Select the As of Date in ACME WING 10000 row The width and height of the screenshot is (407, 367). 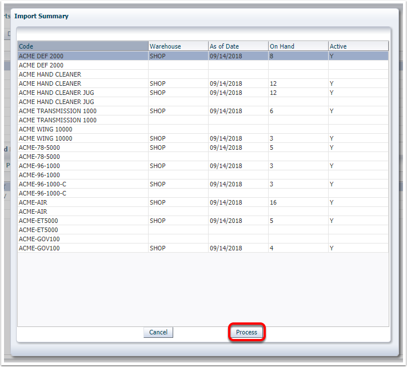[238, 138]
